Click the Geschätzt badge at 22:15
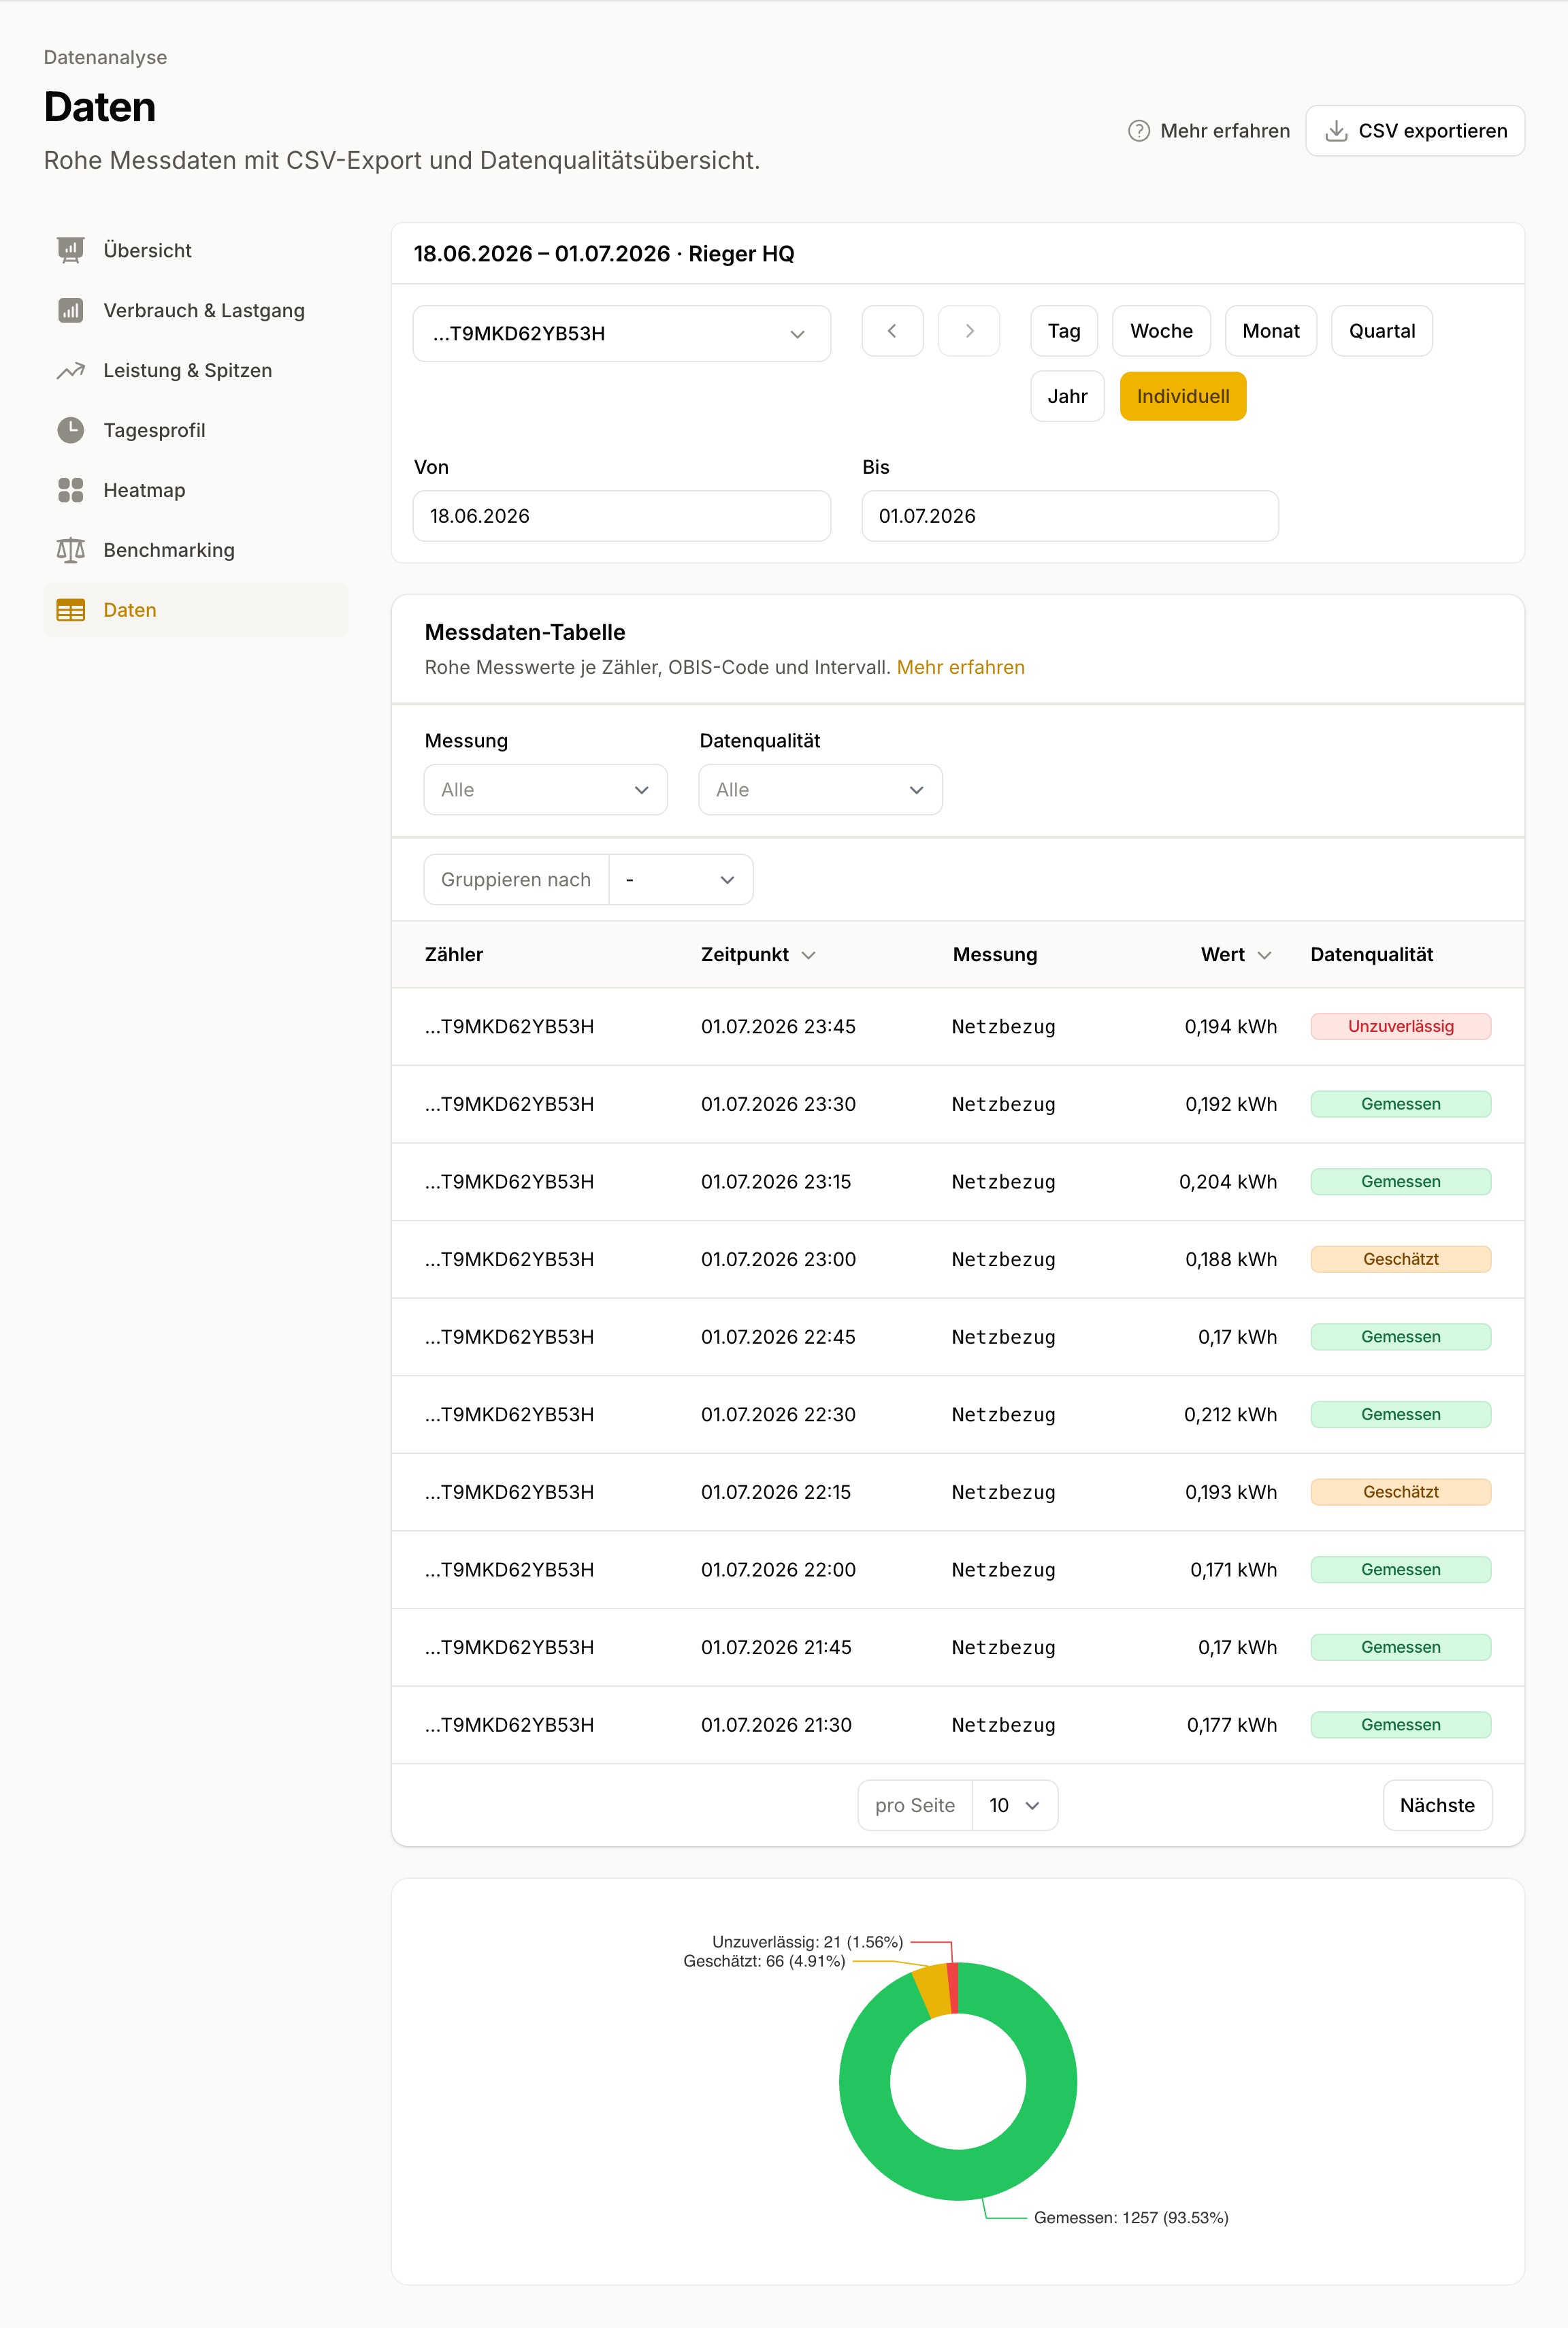The height and width of the screenshot is (2328, 1568). pos(1401,1492)
